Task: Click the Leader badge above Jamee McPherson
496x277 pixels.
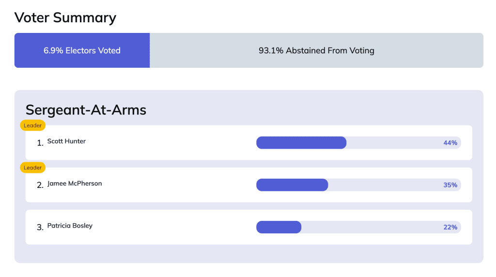Action: (33, 168)
